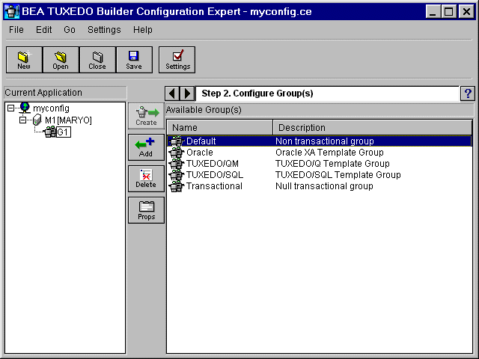
Task: Open the Settings toolbar button with the checkmark
Action: 177,60
